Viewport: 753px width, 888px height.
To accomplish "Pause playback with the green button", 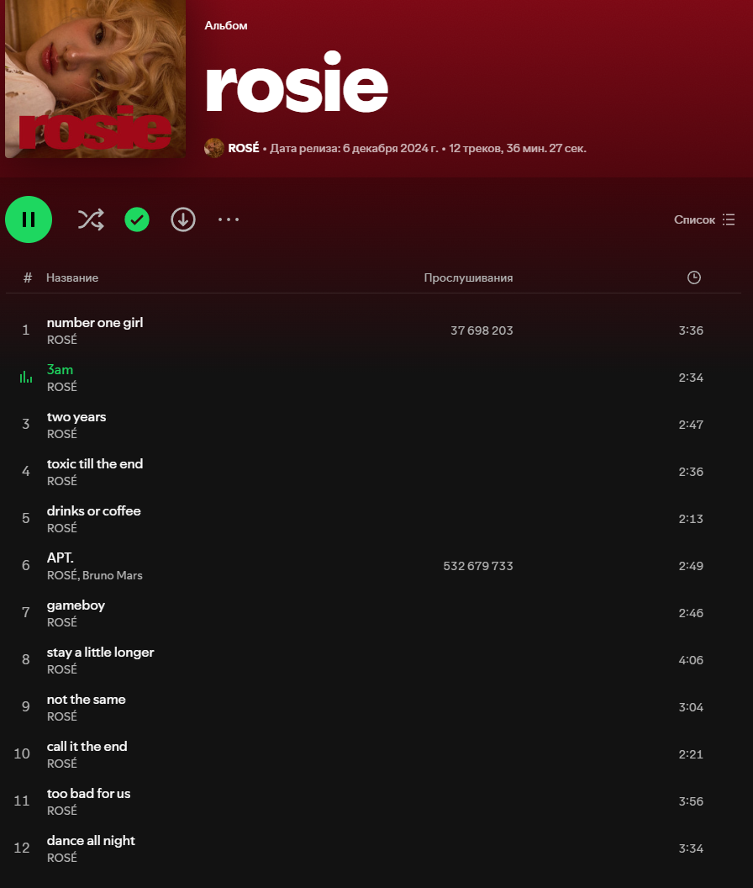I will (x=29, y=219).
